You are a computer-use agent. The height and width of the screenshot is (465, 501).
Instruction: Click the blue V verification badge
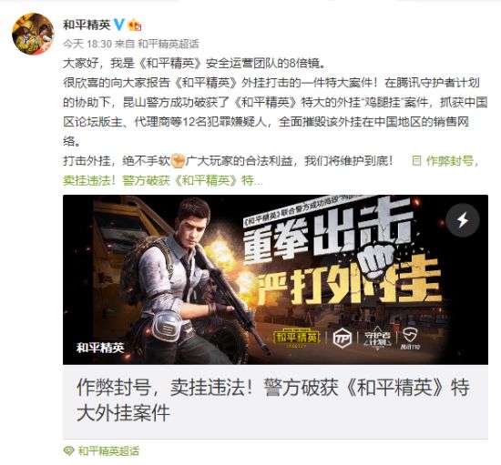pyautogui.click(x=119, y=25)
